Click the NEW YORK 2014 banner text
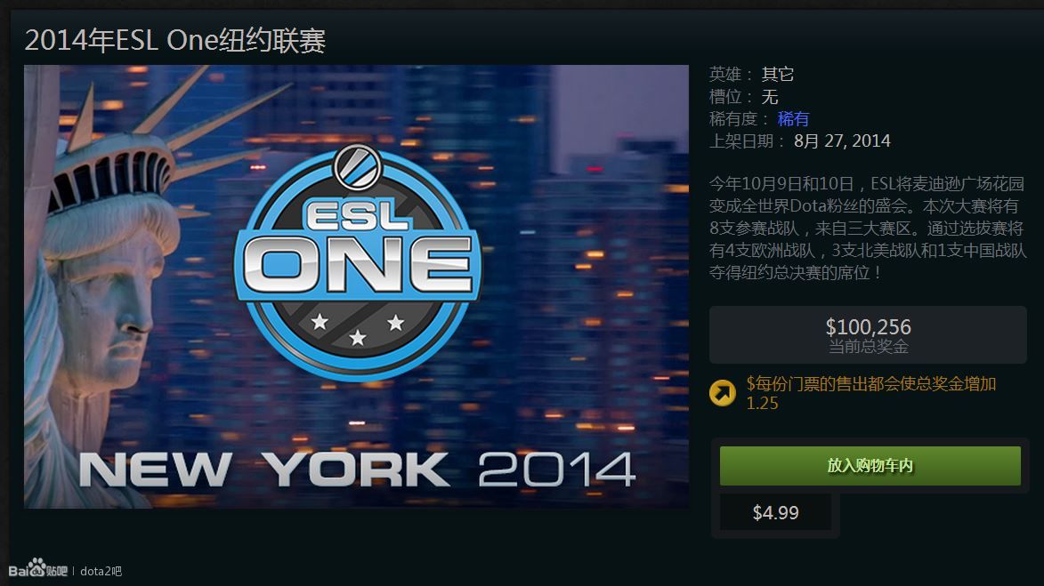 click(357, 470)
